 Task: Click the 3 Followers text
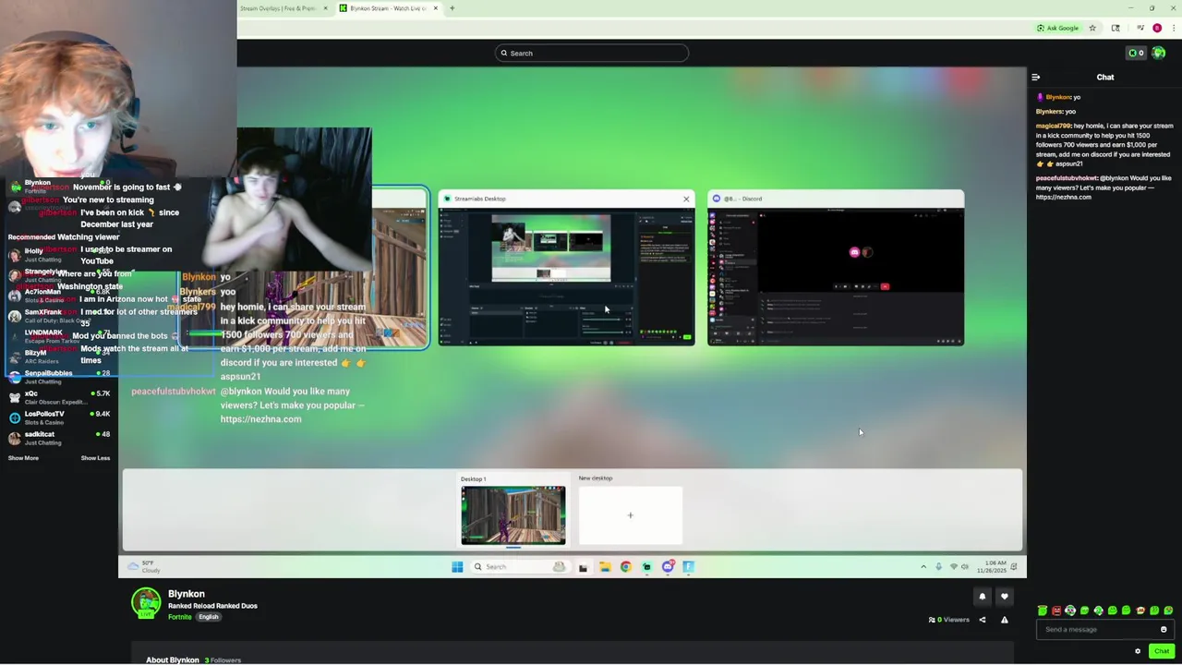click(223, 660)
